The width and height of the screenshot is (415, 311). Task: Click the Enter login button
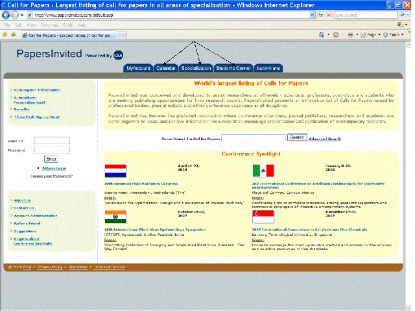point(51,159)
